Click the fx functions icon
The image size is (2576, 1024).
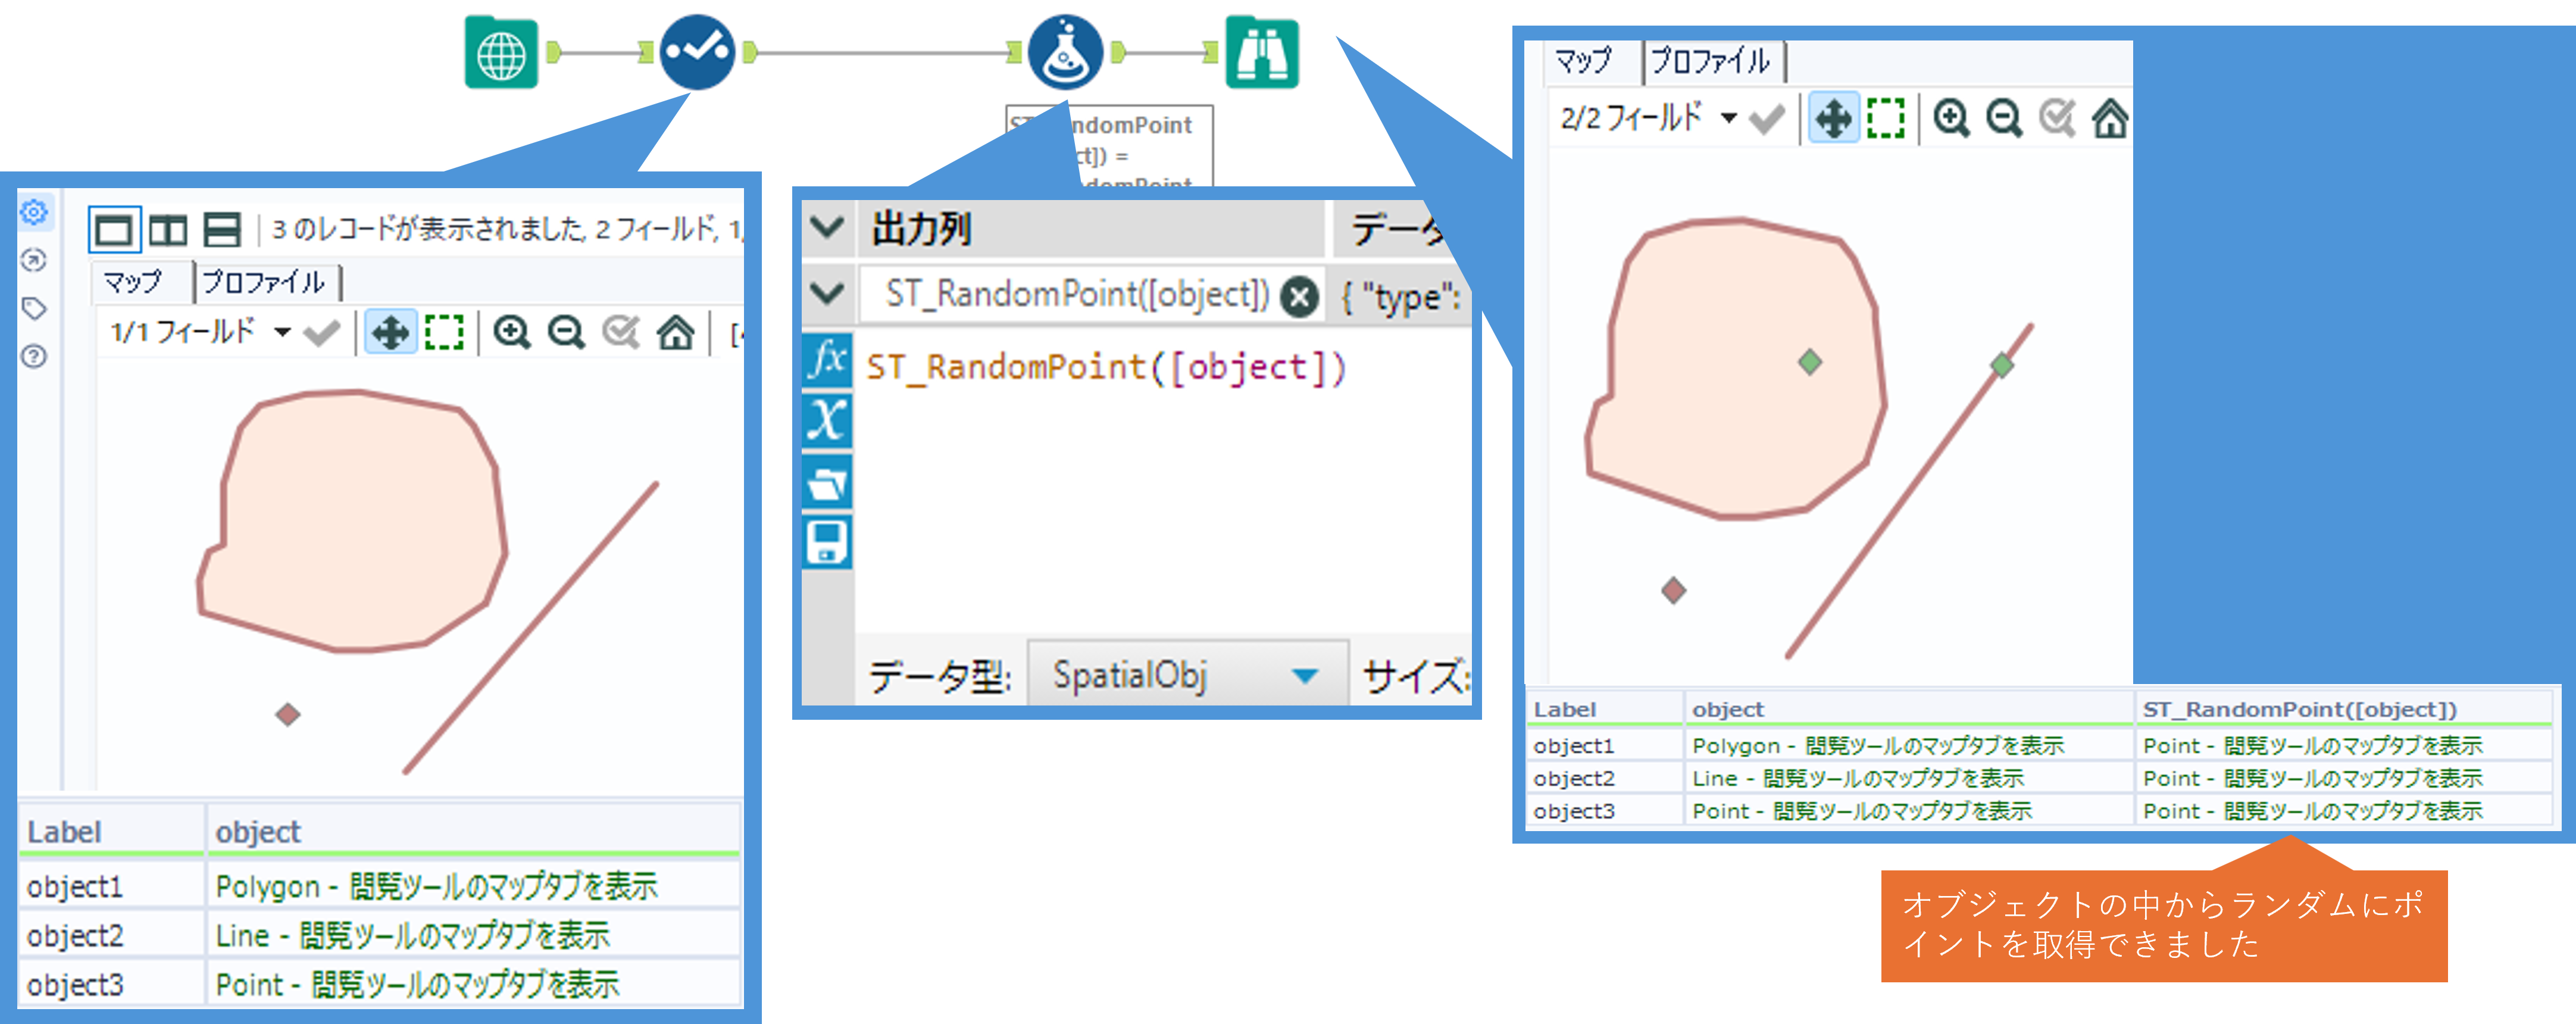click(828, 360)
